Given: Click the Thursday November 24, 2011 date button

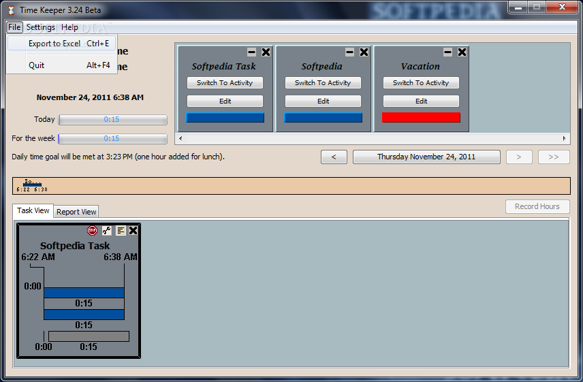Looking at the screenshot, I should (426, 157).
